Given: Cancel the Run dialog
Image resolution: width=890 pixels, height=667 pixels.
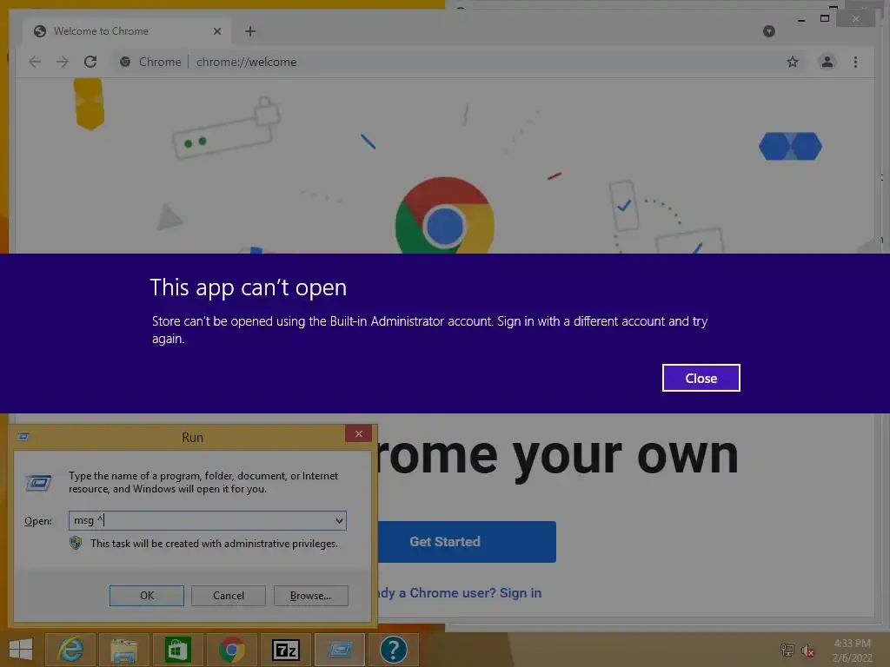Looking at the screenshot, I should coord(229,596).
